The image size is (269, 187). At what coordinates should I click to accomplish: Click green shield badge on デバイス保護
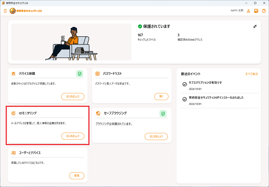80,74
